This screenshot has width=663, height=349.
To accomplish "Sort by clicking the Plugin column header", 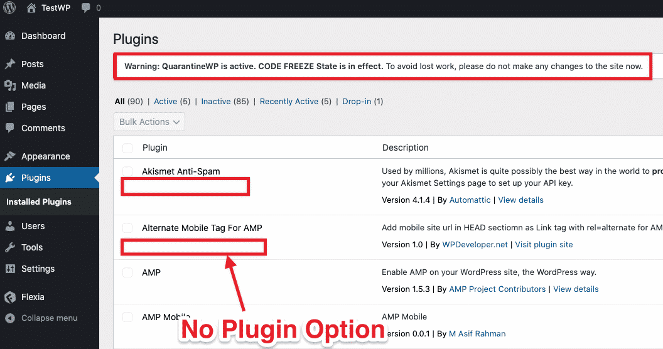I will click(x=154, y=148).
